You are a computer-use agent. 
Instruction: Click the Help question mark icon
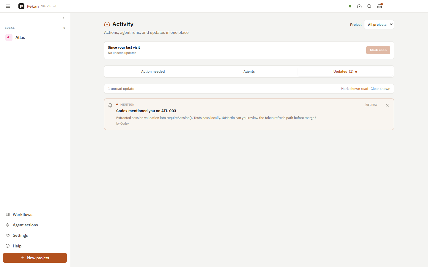tap(8, 246)
